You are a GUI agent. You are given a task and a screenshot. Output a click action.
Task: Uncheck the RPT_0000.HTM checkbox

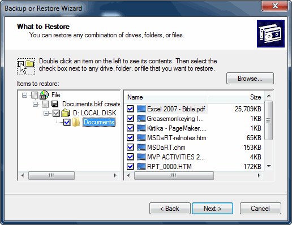(x=130, y=166)
